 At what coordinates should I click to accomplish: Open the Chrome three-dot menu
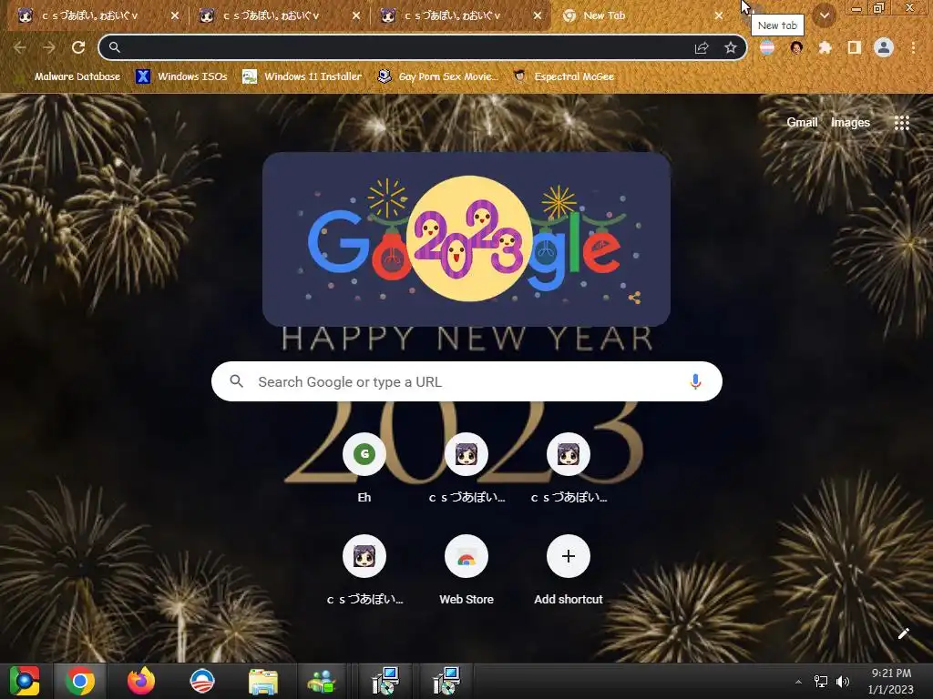(x=913, y=47)
